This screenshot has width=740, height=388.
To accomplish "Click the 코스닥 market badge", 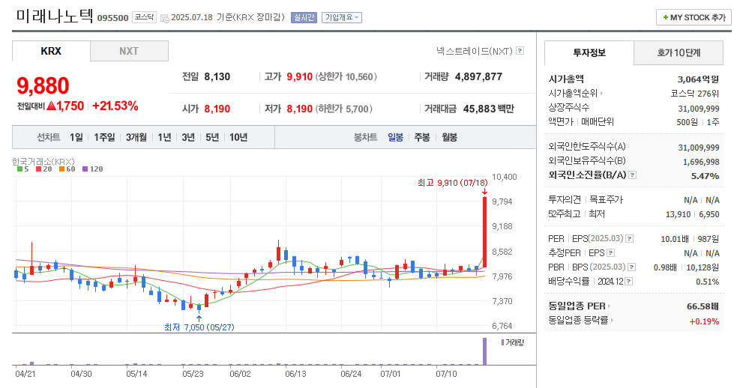I will click(144, 17).
